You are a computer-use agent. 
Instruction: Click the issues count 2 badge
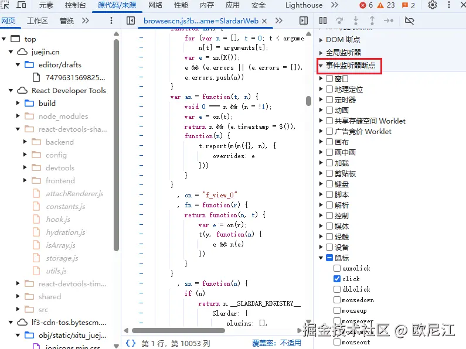click(x=409, y=5)
